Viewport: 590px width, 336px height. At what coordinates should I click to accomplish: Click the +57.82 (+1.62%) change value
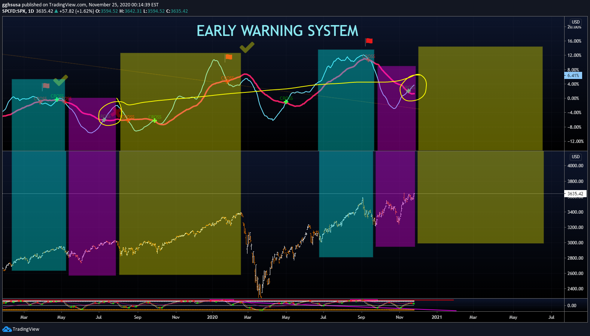click(77, 11)
